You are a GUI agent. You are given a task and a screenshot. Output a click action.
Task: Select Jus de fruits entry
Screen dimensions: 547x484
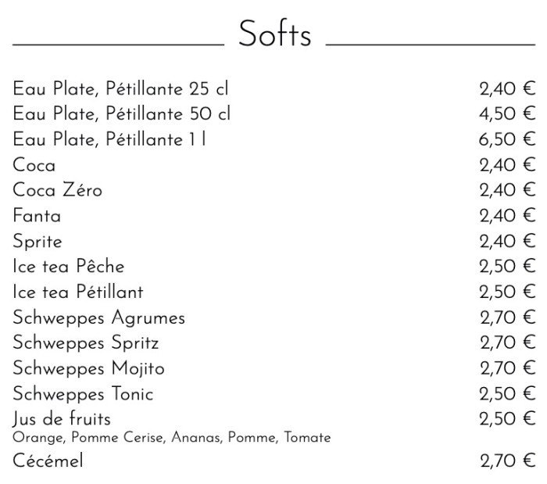(x=62, y=418)
